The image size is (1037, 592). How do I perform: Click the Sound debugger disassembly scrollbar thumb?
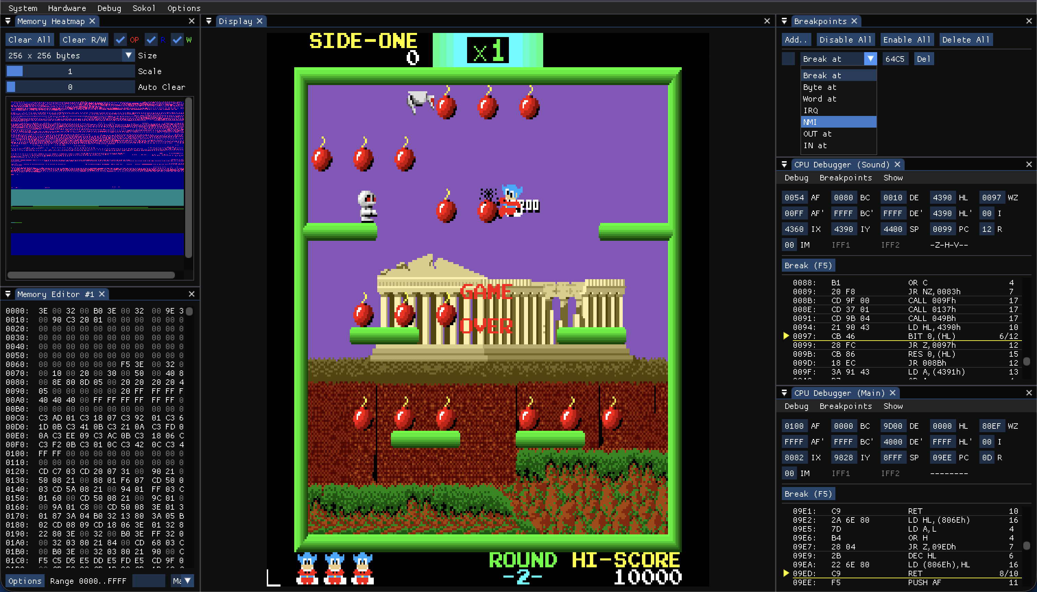(x=1026, y=361)
